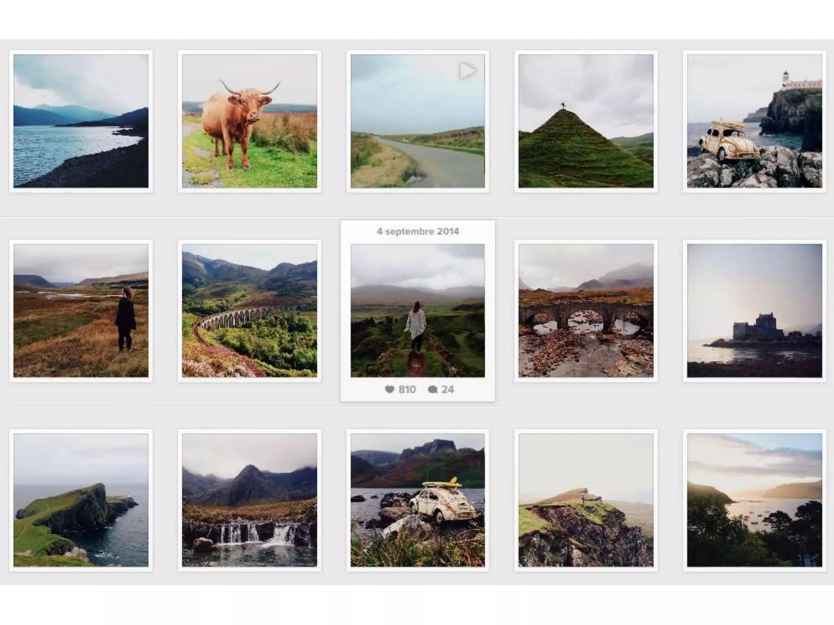Open the woman in black on moorland photo
Screen dimensions: 834x625
pos(81,310)
